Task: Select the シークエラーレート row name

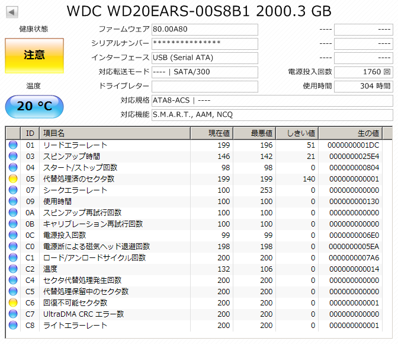Action: (x=75, y=190)
